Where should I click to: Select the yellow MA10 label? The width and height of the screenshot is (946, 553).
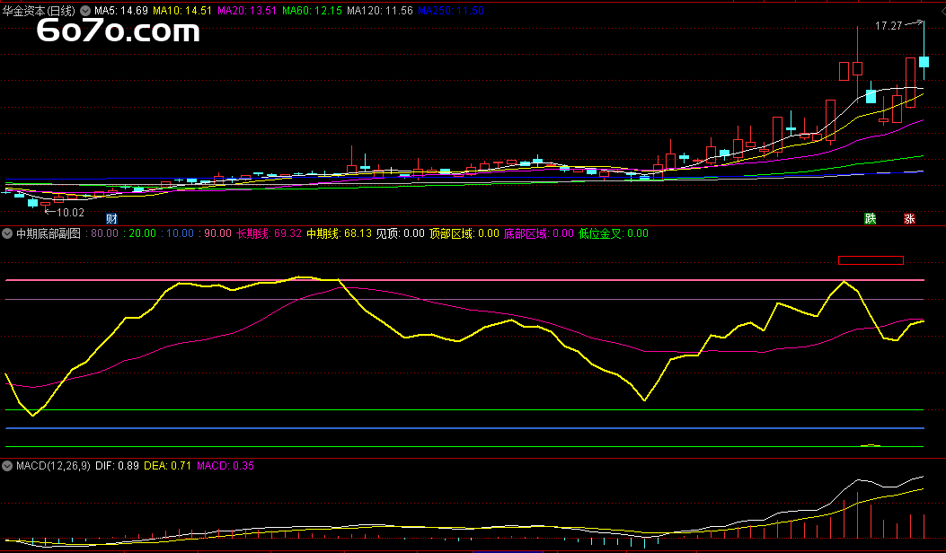183,11
